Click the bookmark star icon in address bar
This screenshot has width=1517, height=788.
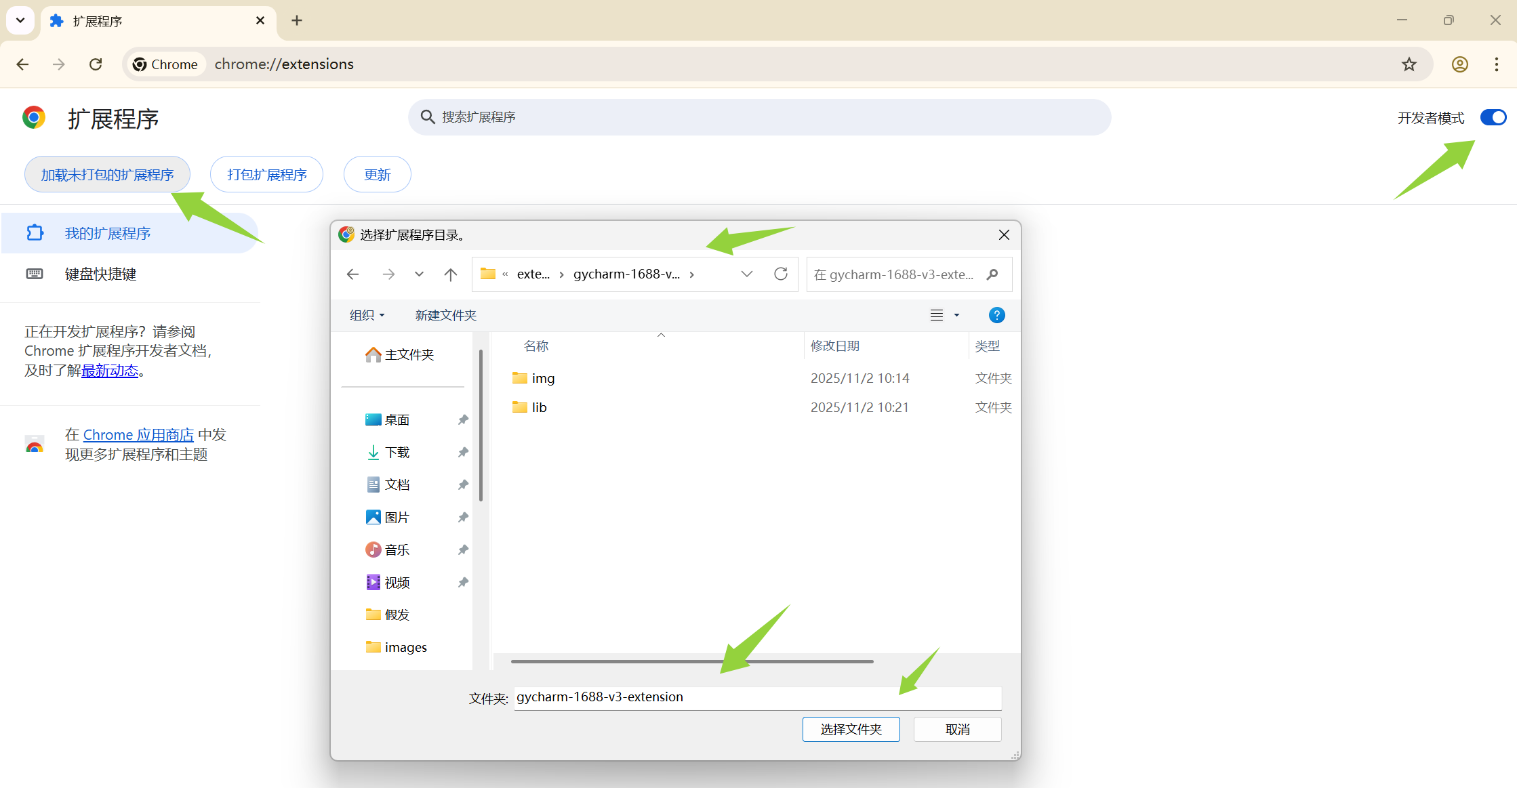tap(1409, 64)
